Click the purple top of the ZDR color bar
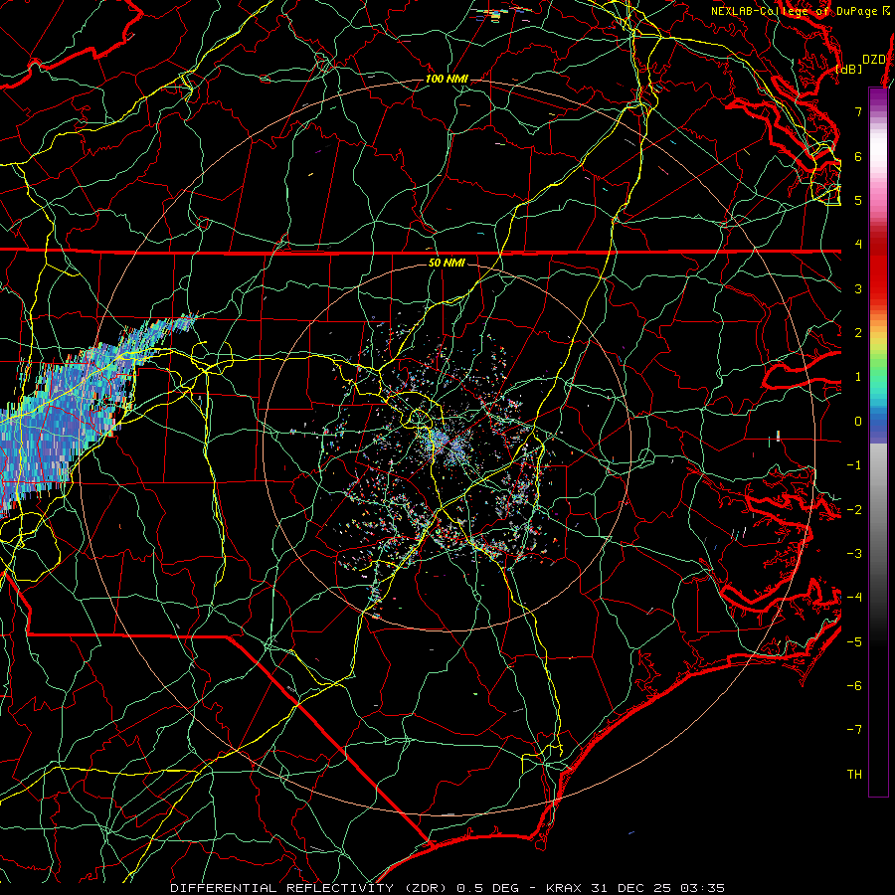Screen dimensions: 895x895 pyautogui.click(x=878, y=97)
